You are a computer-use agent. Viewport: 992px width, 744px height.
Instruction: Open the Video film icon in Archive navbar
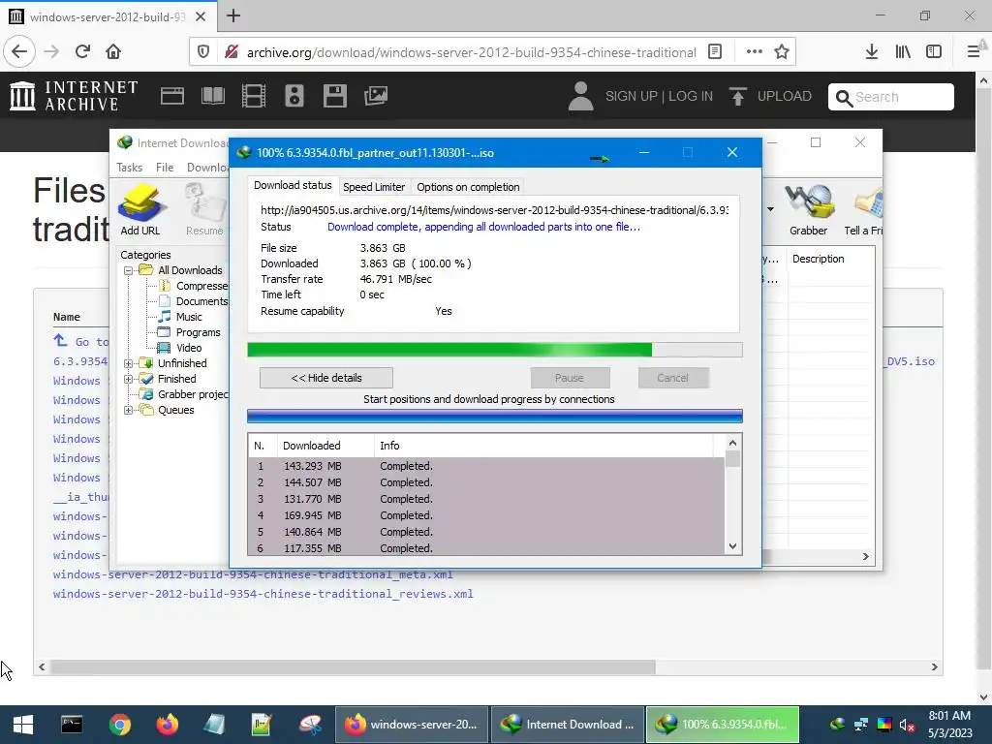254,96
